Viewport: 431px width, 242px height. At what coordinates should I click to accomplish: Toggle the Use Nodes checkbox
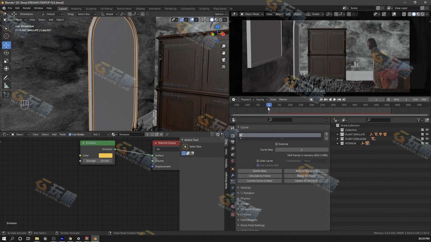point(70,134)
